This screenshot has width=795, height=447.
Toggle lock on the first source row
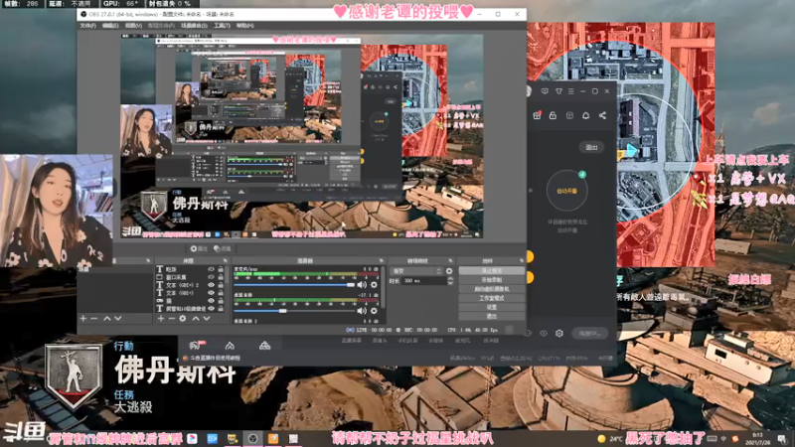click(x=221, y=269)
